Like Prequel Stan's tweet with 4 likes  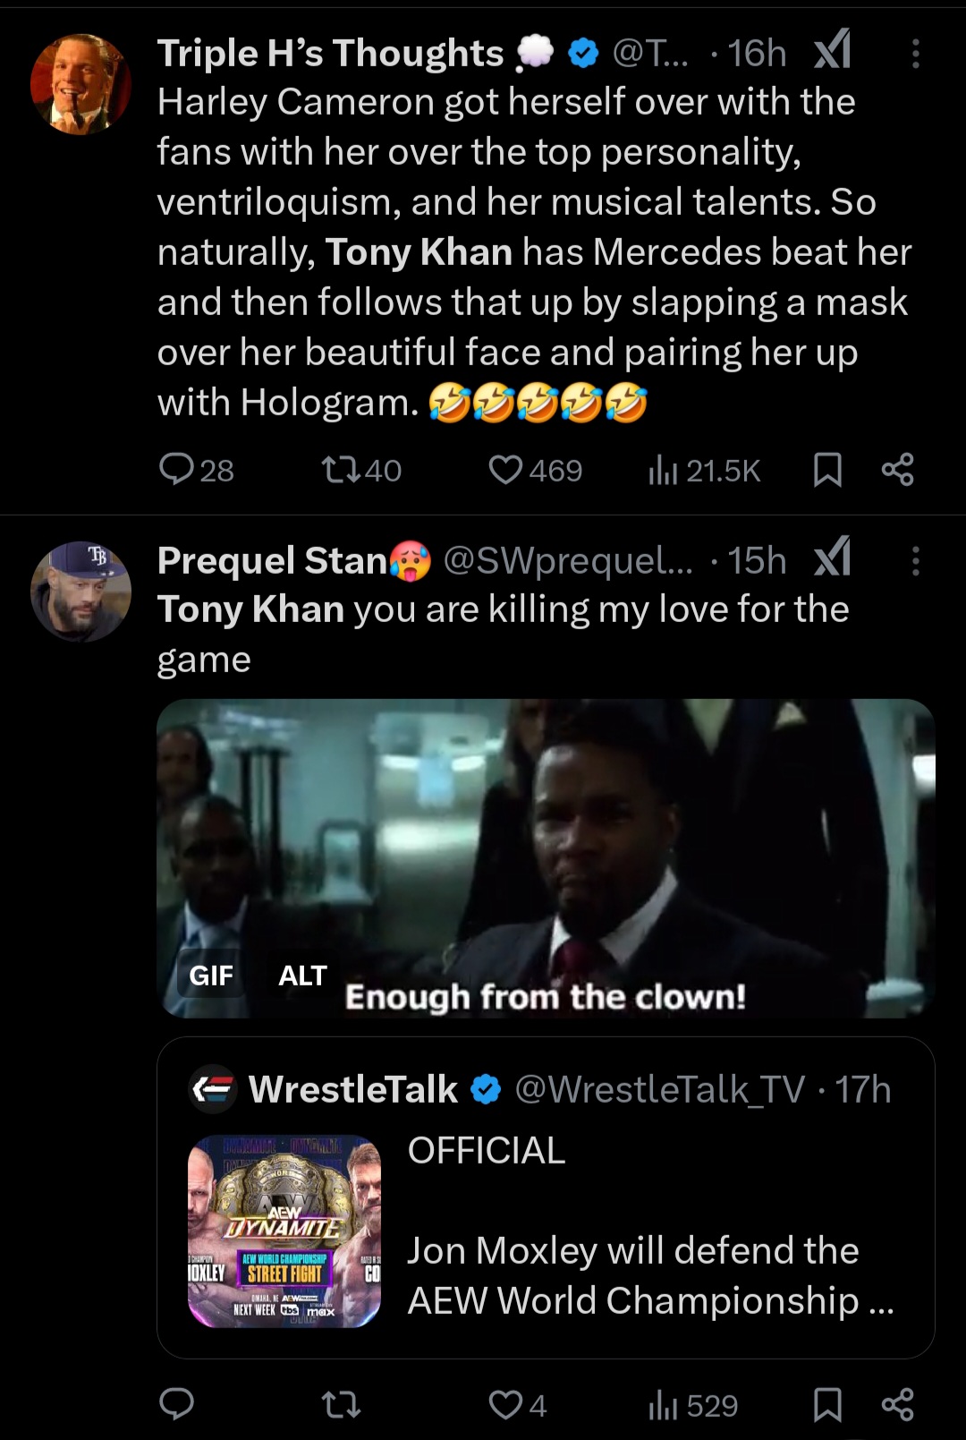click(x=505, y=1404)
